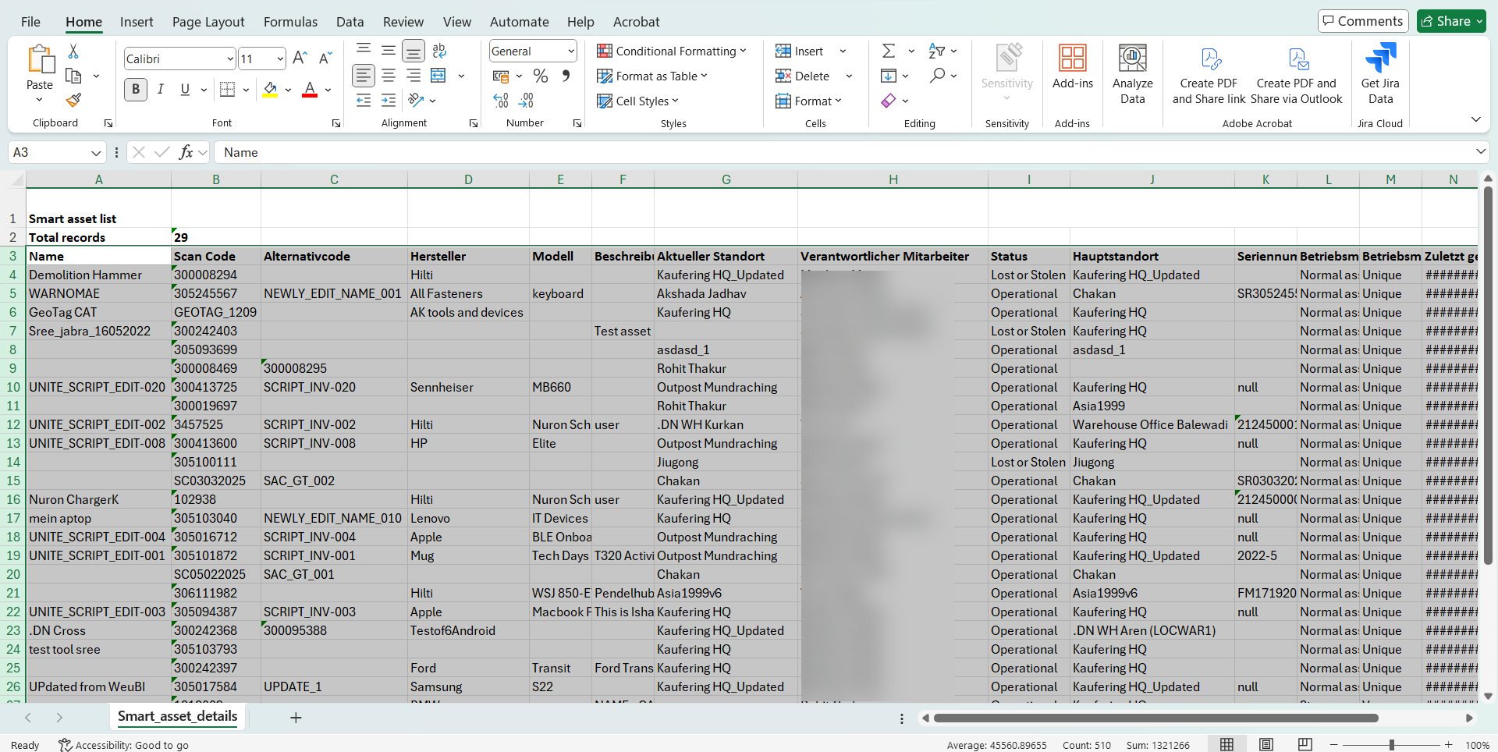Open the Comments pane

pyautogui.click(x=1363, y=21)
